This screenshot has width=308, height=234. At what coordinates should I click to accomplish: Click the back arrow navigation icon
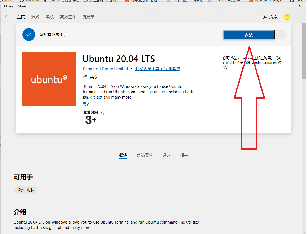[x=7, y=17]
